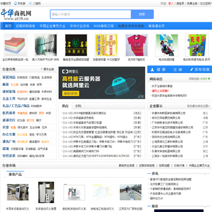The image size is (212, 212).
Task: Open the yellow 2010 poster thumbnail
Action: [x=107, y=45]
